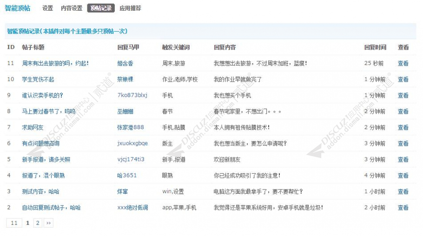Click reply time 1 小时前
Viewport: 423px width, 236px height.
375,191
